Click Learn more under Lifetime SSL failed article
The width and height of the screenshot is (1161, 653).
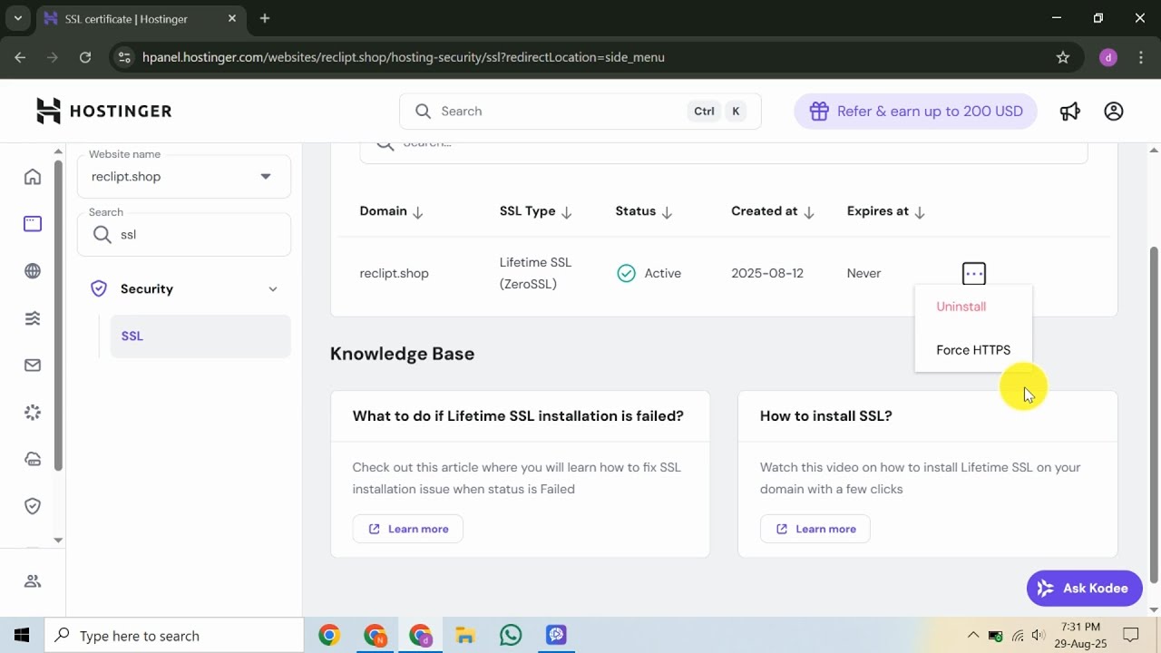point(407,529)
